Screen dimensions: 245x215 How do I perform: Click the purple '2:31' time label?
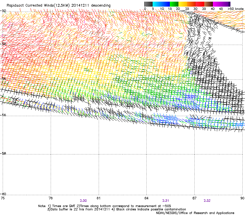point(166,201)
